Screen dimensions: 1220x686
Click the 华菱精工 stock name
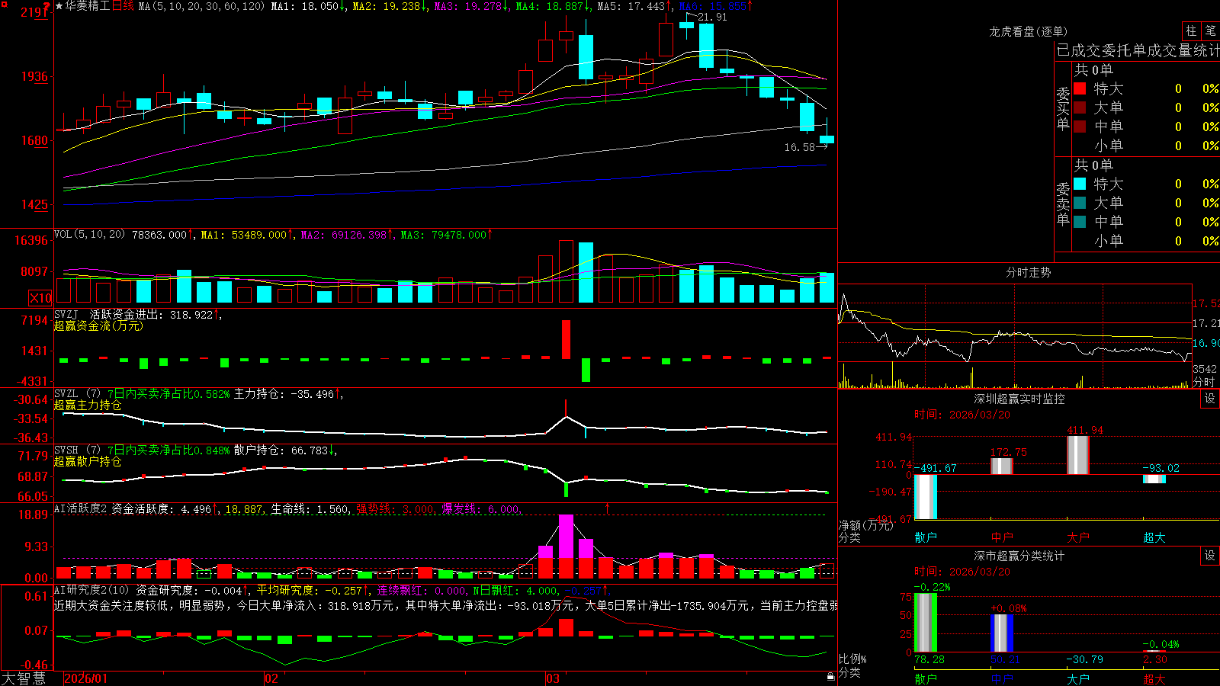[x=88, y=6]
